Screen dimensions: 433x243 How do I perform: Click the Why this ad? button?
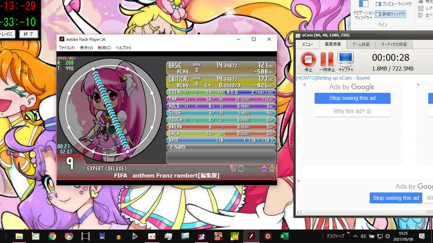pos(352,111)
